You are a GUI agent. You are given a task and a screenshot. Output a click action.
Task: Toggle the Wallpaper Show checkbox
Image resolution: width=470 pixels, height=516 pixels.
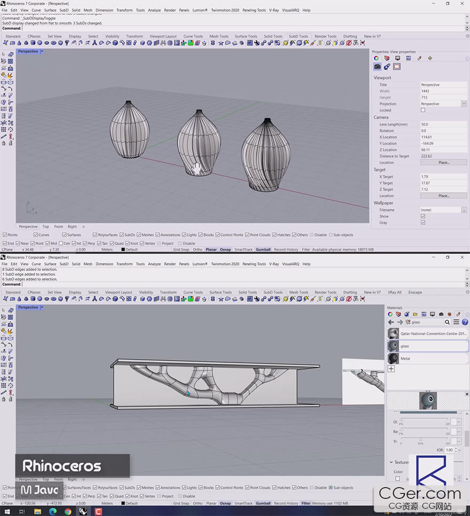click(x=423, y=216)
